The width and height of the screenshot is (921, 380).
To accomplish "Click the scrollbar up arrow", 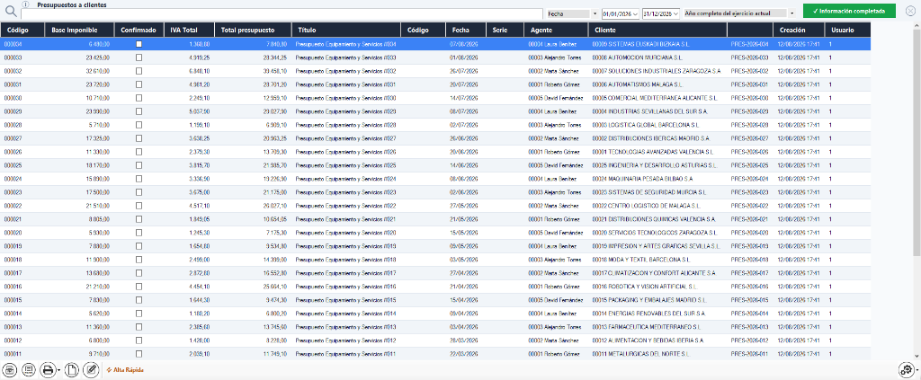I will (917, 26).
